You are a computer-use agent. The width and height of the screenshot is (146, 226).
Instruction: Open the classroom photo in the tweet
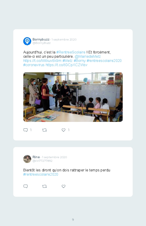click(73, 97)
